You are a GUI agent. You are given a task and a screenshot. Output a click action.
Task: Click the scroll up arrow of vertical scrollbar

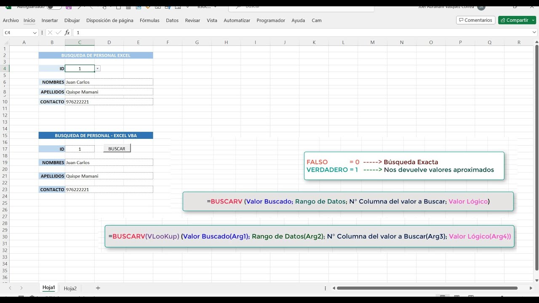536,42
